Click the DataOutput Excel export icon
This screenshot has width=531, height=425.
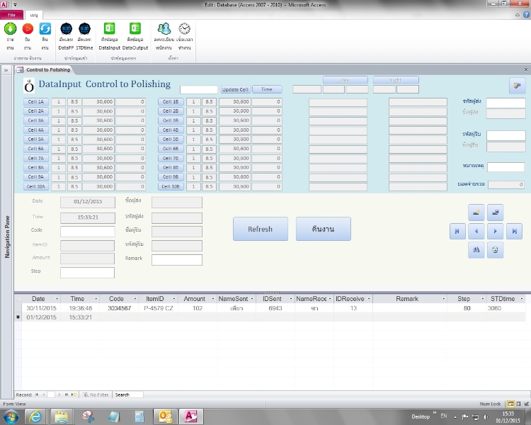click(135, 29)
